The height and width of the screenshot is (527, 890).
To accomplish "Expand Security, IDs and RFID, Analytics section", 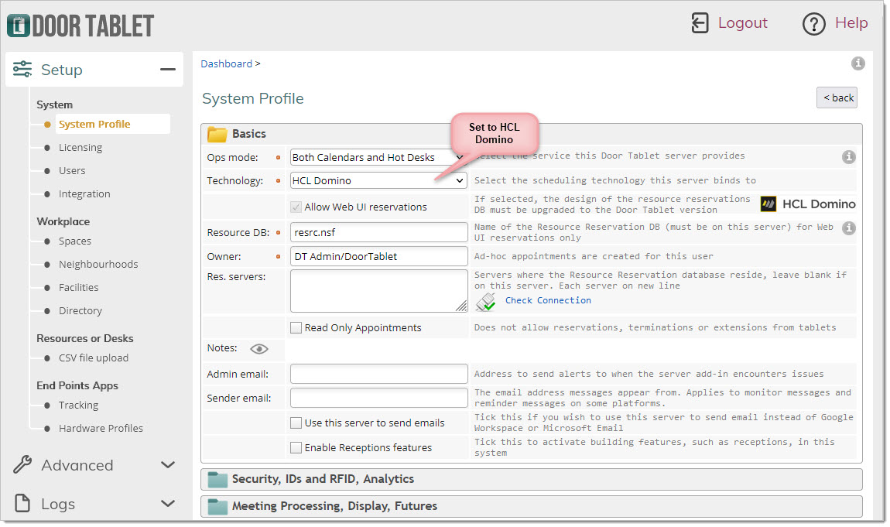I will point(531,479).
